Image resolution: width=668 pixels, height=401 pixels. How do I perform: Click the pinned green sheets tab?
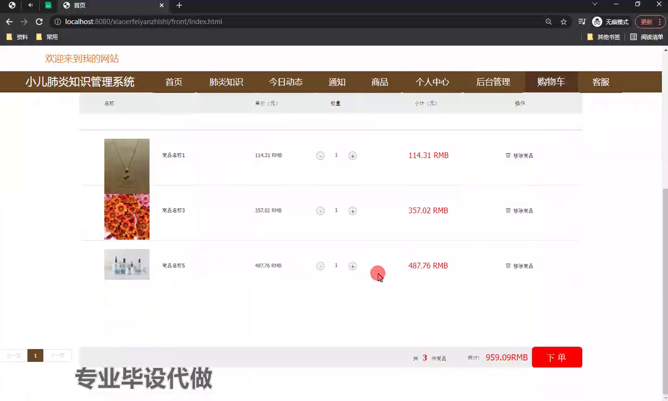(48, 6)
